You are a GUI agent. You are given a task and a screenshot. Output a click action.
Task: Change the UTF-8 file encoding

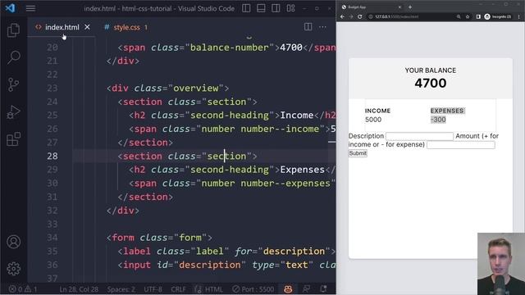click(x=153, y=289)
